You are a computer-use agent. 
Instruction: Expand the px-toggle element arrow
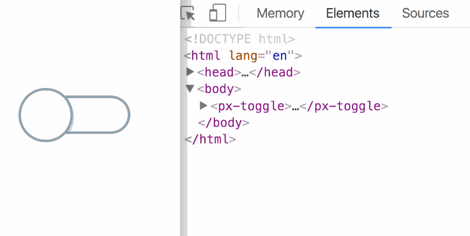click(204, 106)
